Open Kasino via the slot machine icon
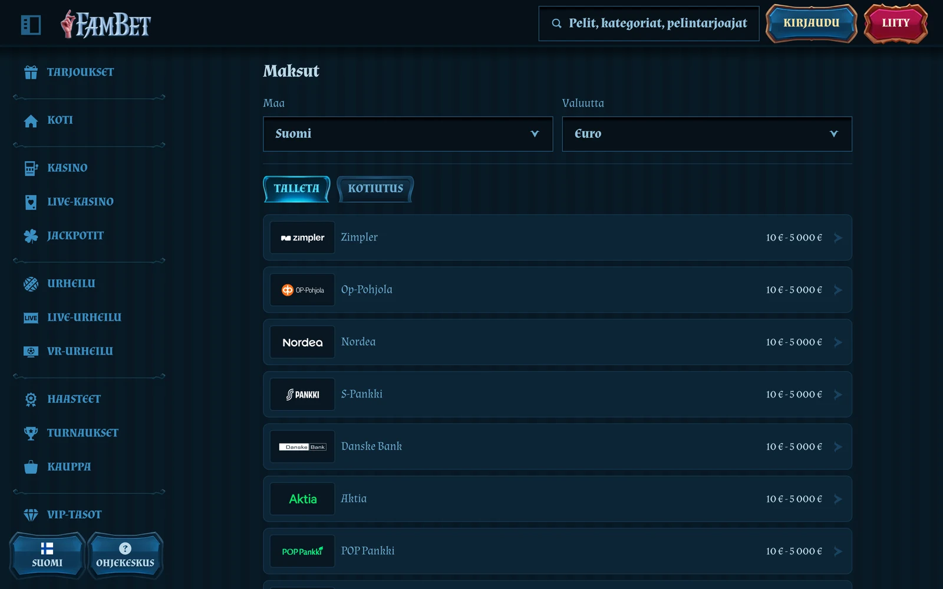 pyautogui.click(x=31, y=168)
